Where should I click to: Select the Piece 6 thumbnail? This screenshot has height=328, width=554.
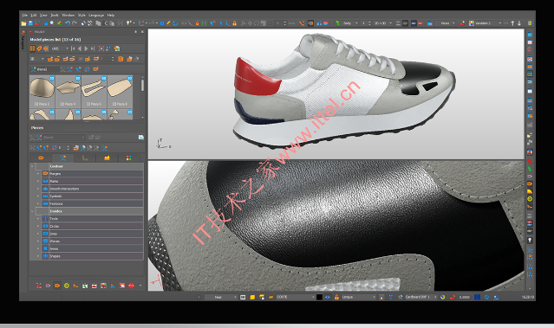click(x=121, y=92)
